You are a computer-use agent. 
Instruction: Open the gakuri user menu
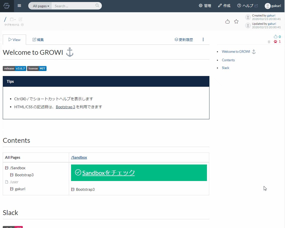pos(273,6)
